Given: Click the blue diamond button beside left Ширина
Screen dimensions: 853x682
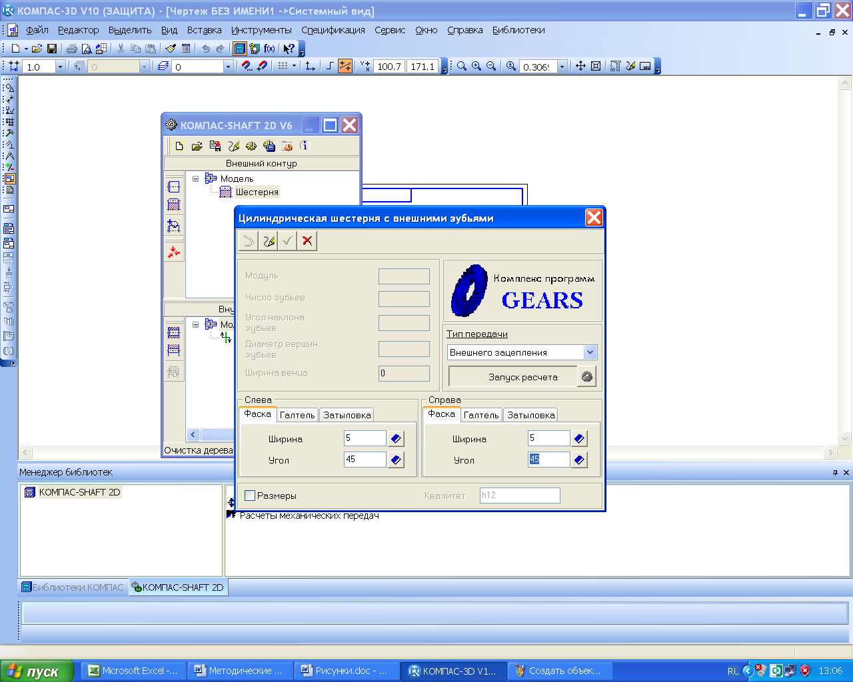Looking at the screenshot, I should coord(396,439).
